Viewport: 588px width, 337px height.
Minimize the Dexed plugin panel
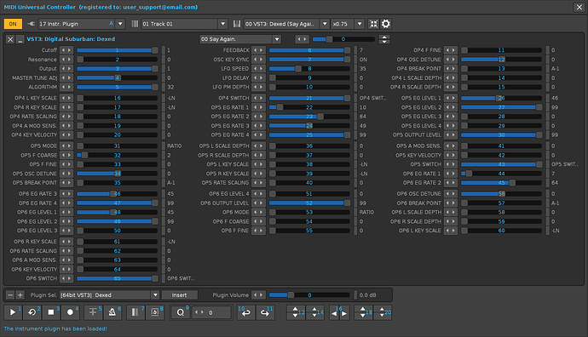tap(20, 39)
